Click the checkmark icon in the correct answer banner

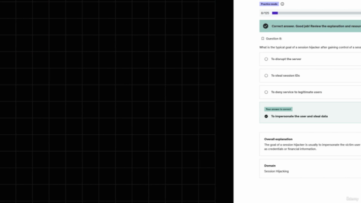click(266, 26)
